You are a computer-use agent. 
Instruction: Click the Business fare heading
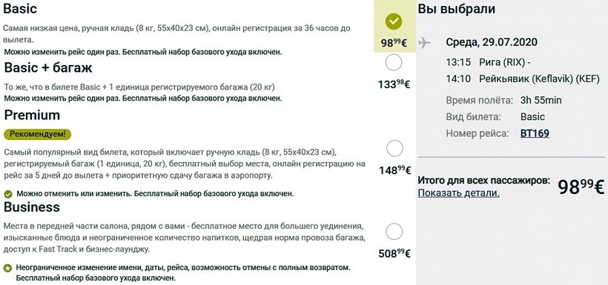32,207
